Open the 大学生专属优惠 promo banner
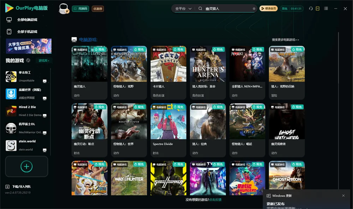This screenshot has height=209, width=353. 29,46
